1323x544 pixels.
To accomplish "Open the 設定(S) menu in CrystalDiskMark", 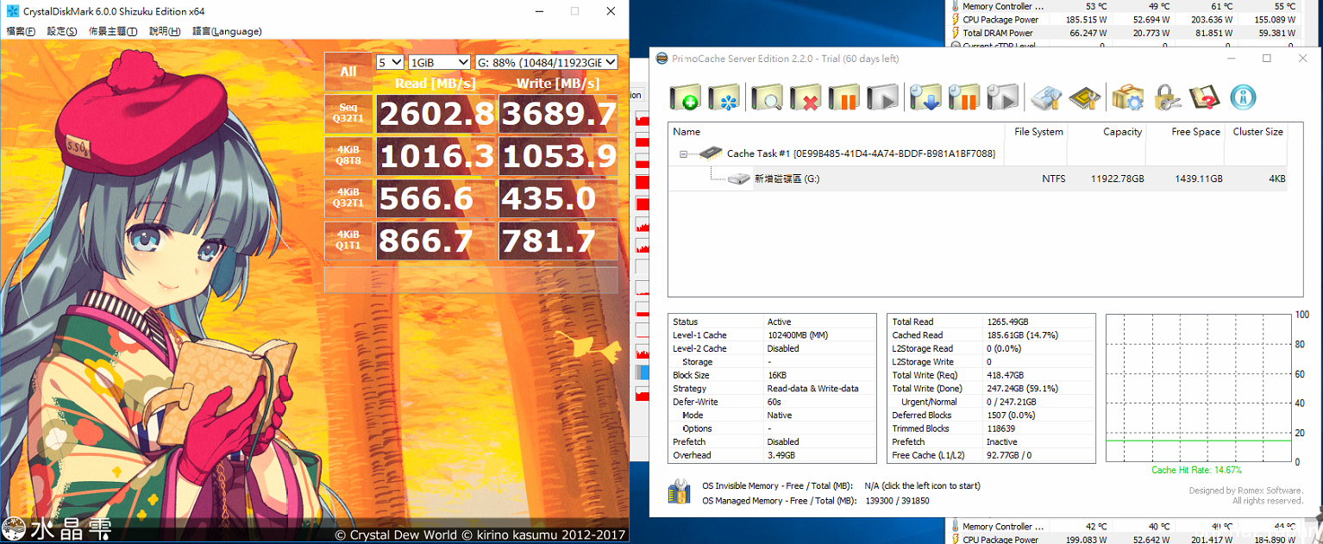I will [61, 31].
